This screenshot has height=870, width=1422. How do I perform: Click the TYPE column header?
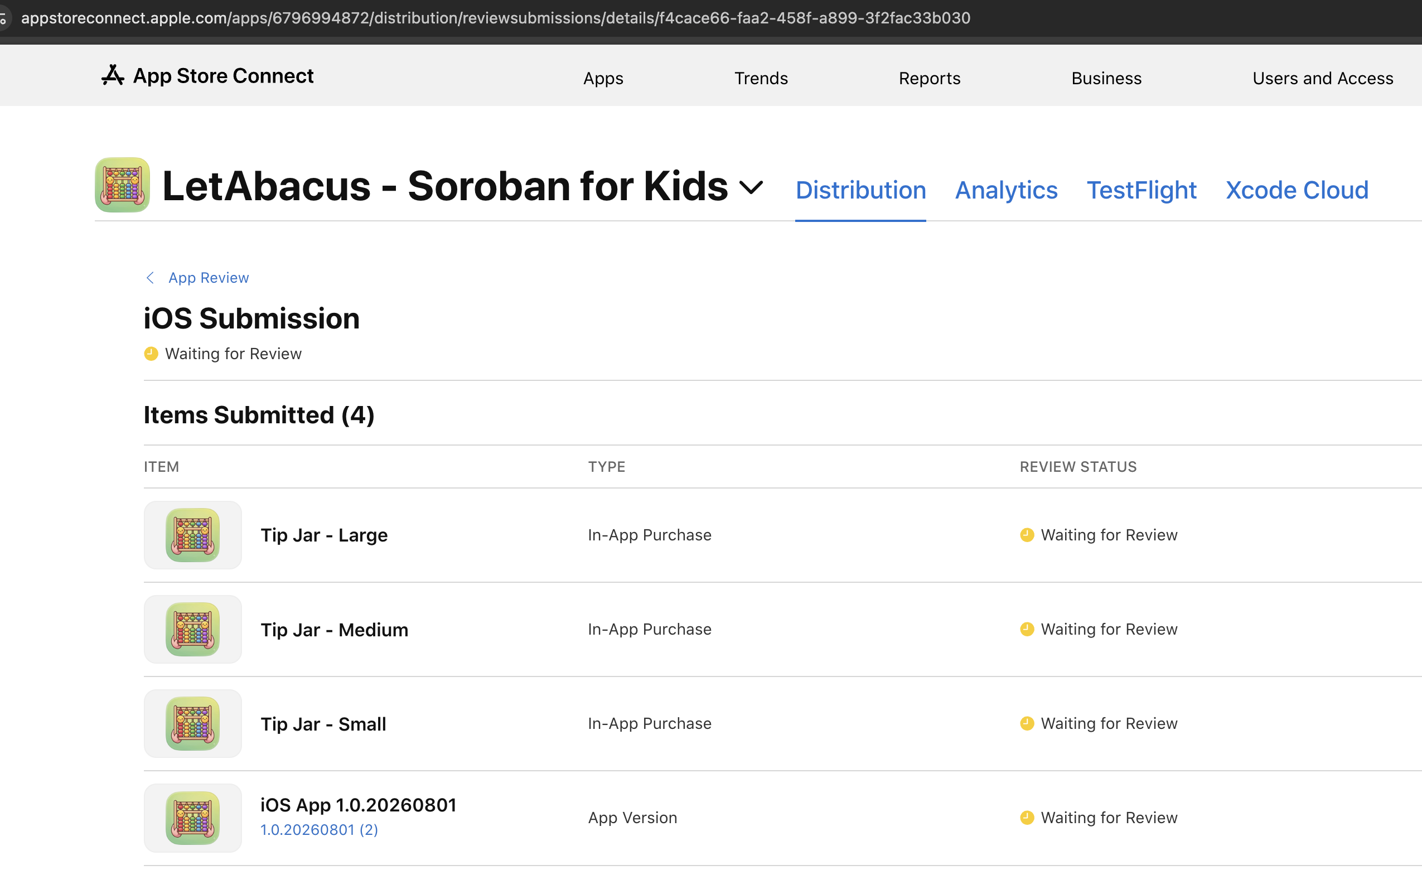click(607, 466)
